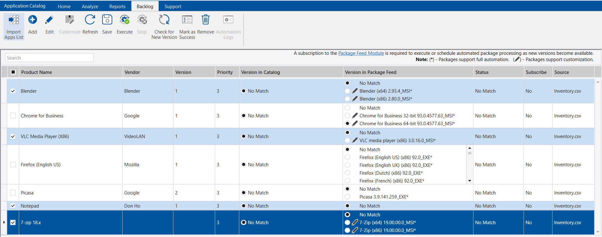Click the Refresh icon
The height and width of the screenshot is (237, 602).
[x=90, y=20]
